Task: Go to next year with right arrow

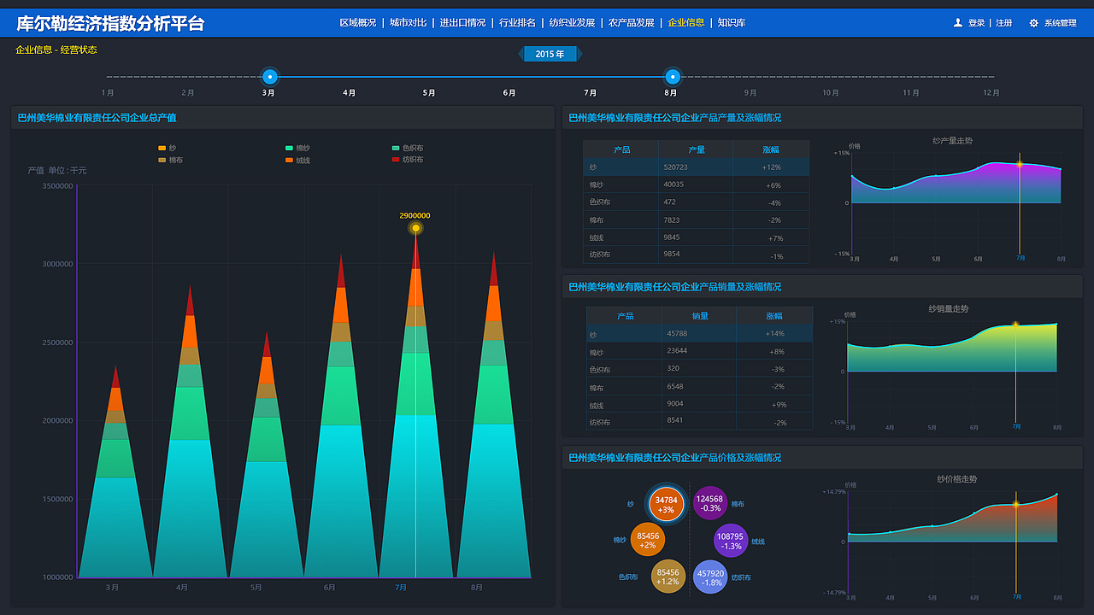Action: pos(579,54)
